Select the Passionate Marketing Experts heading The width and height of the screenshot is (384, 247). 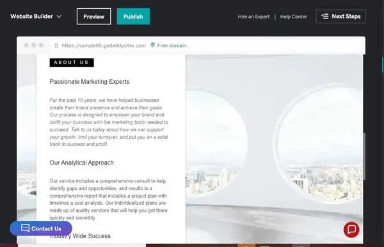(x=90, y=81)
